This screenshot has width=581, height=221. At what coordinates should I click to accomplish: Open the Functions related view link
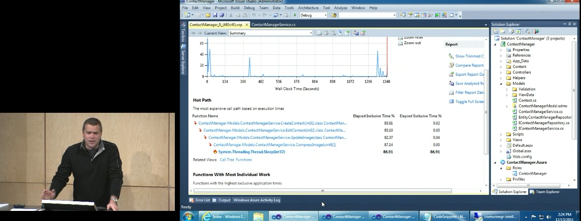(244, 160)
